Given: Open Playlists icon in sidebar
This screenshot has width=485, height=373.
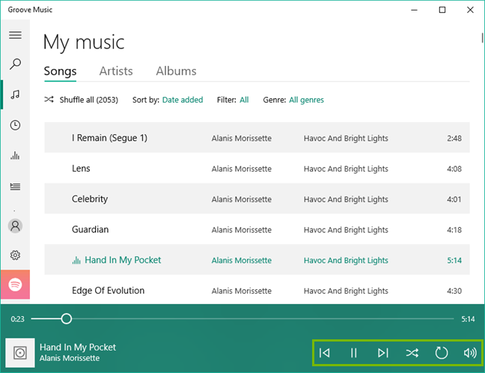Looking at the screenshot, I should (x=15, y=186).
